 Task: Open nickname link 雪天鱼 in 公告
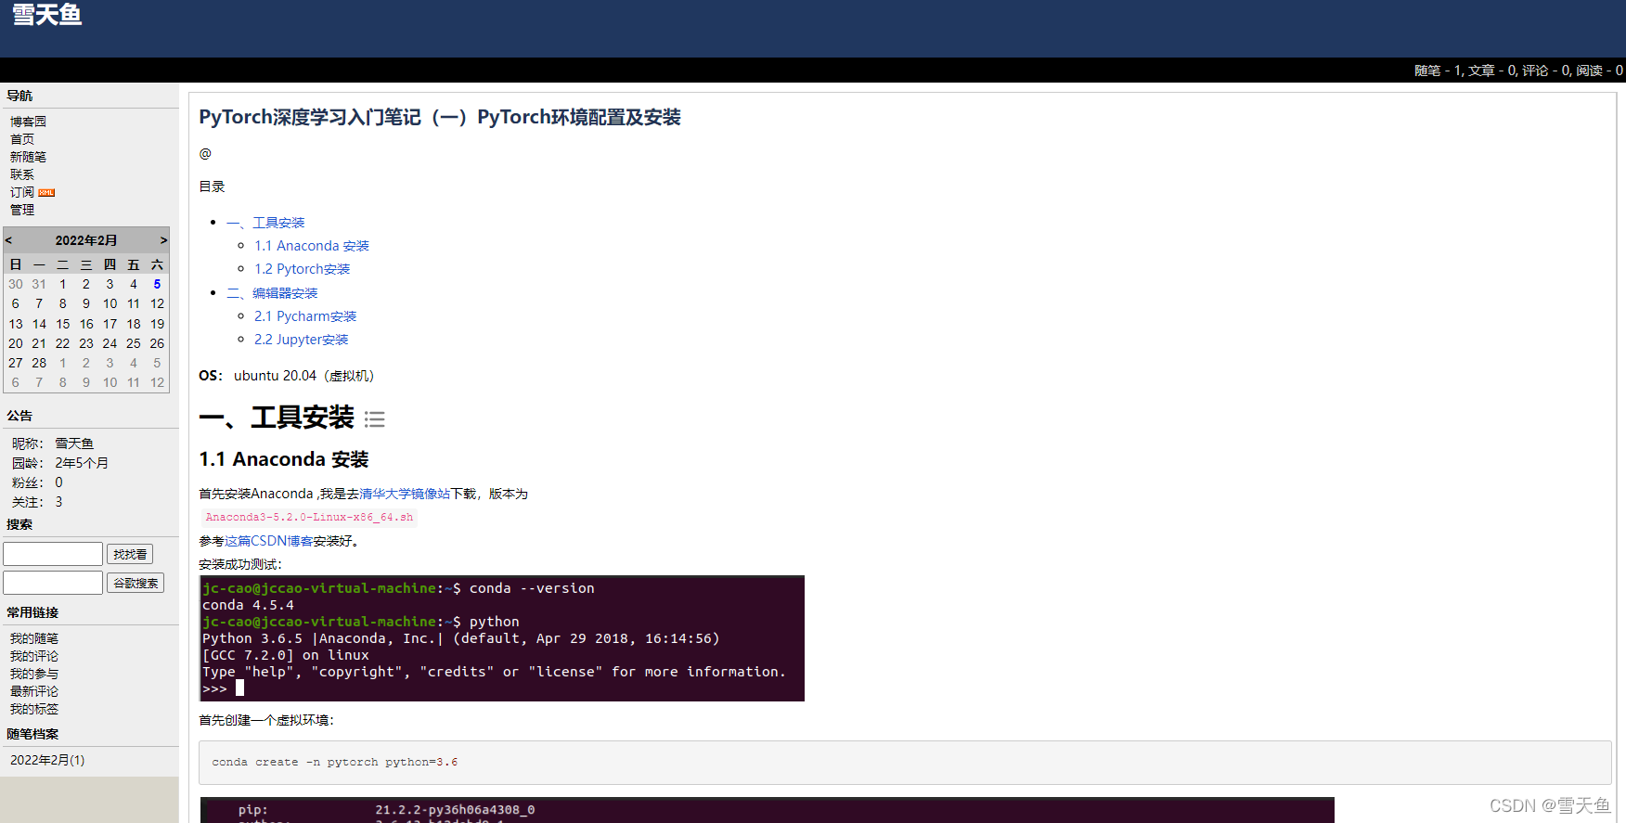pyautogui.click(x=74, y=444)
